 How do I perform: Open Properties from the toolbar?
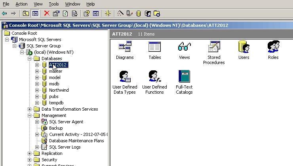[x=56, y=13]
